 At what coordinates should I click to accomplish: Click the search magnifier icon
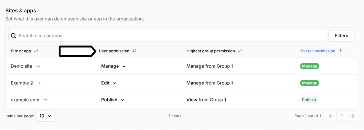pyautogui.click(x=14, y=36)
